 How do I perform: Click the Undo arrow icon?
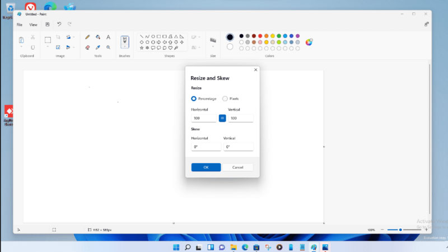point(59,24)
